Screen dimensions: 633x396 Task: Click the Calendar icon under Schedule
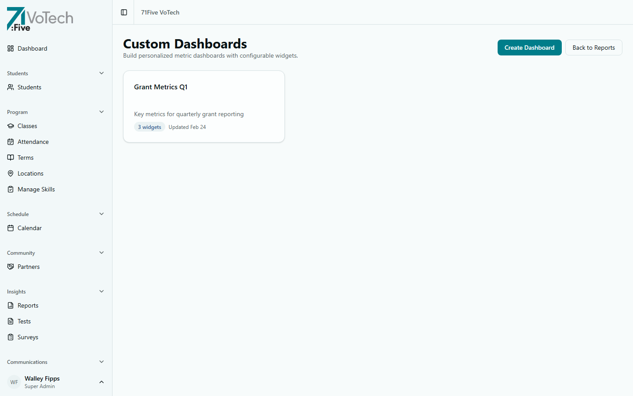tap(11, 228)
